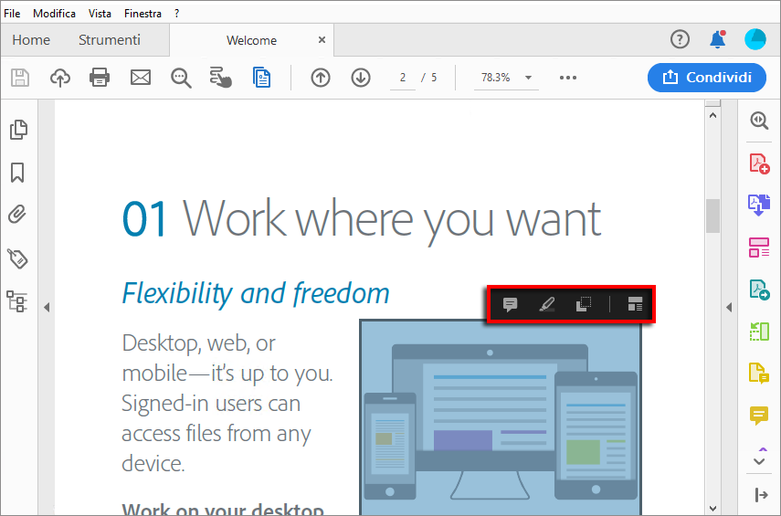781x516 pixels.
Task: Collapse right tools rail arrow icon
Action: click(x=761, y=495)
